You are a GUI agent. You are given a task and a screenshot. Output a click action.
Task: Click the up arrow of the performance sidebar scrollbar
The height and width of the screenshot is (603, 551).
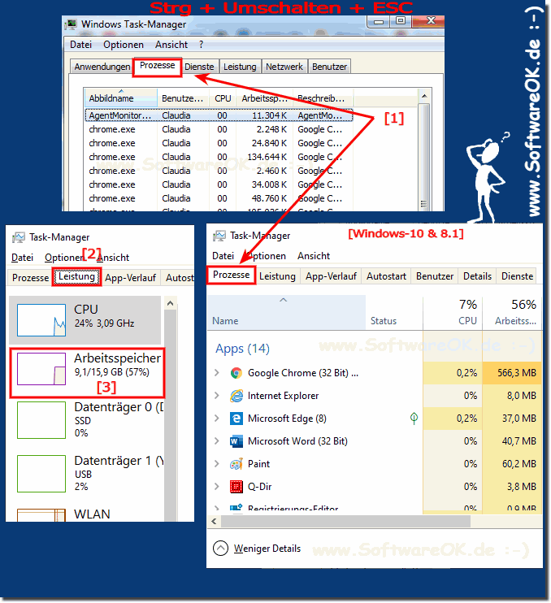point(170,303)
